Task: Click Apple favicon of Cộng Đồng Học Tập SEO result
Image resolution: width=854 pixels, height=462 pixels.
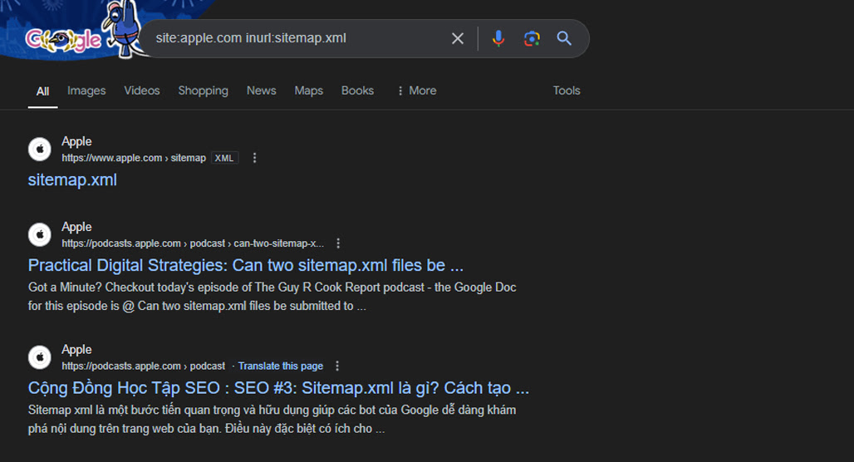Action: pos(40,356)
